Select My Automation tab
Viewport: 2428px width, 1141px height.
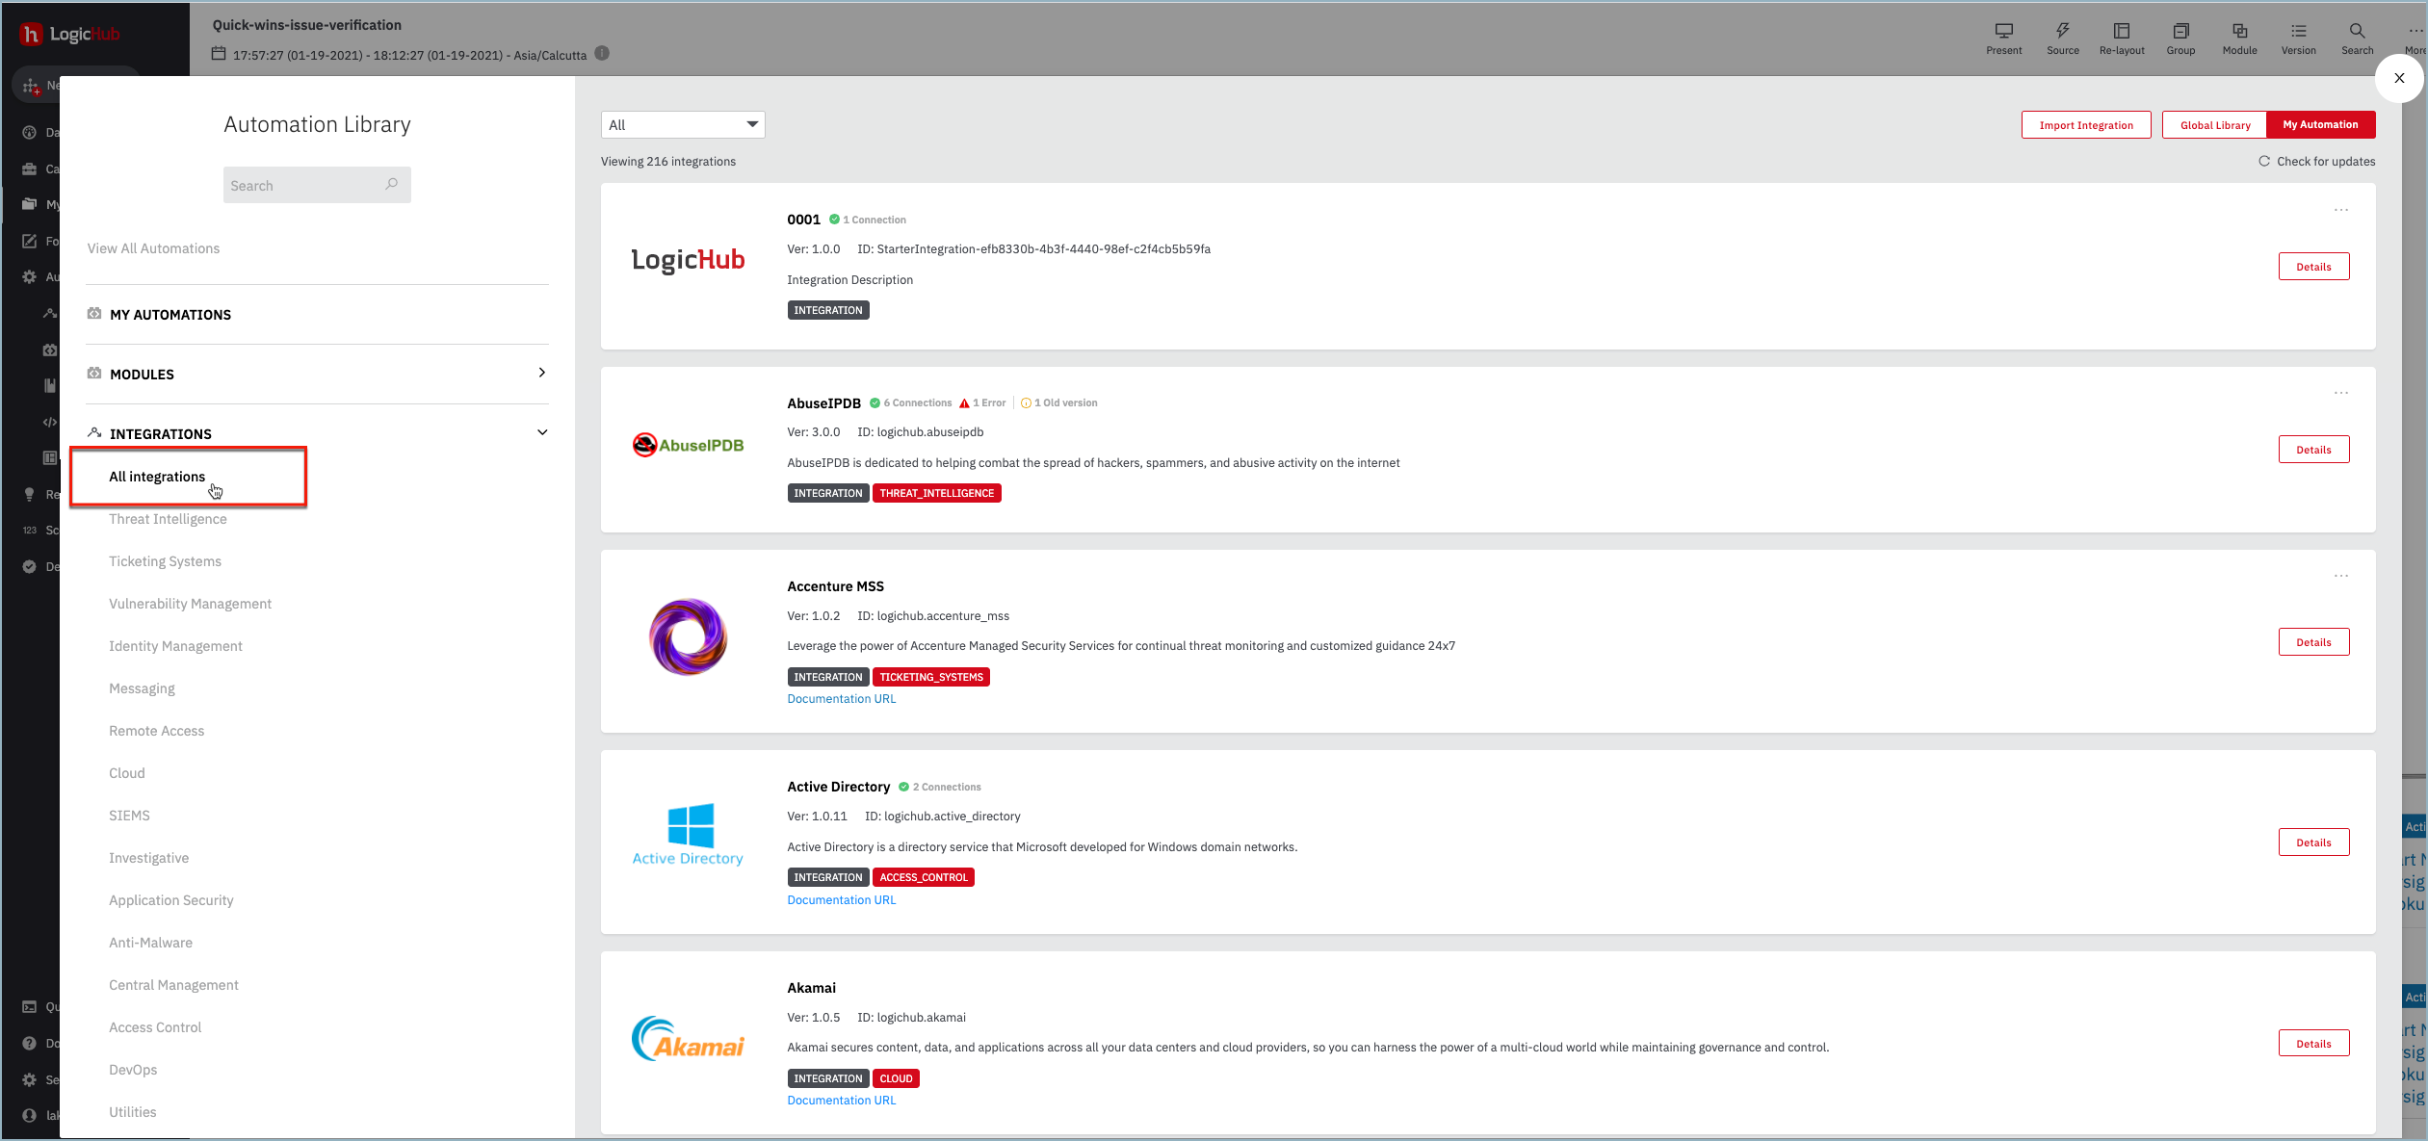(x=2320, y=125)
